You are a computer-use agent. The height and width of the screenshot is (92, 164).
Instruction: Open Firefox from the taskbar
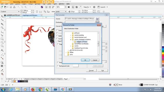pos(33,89)
